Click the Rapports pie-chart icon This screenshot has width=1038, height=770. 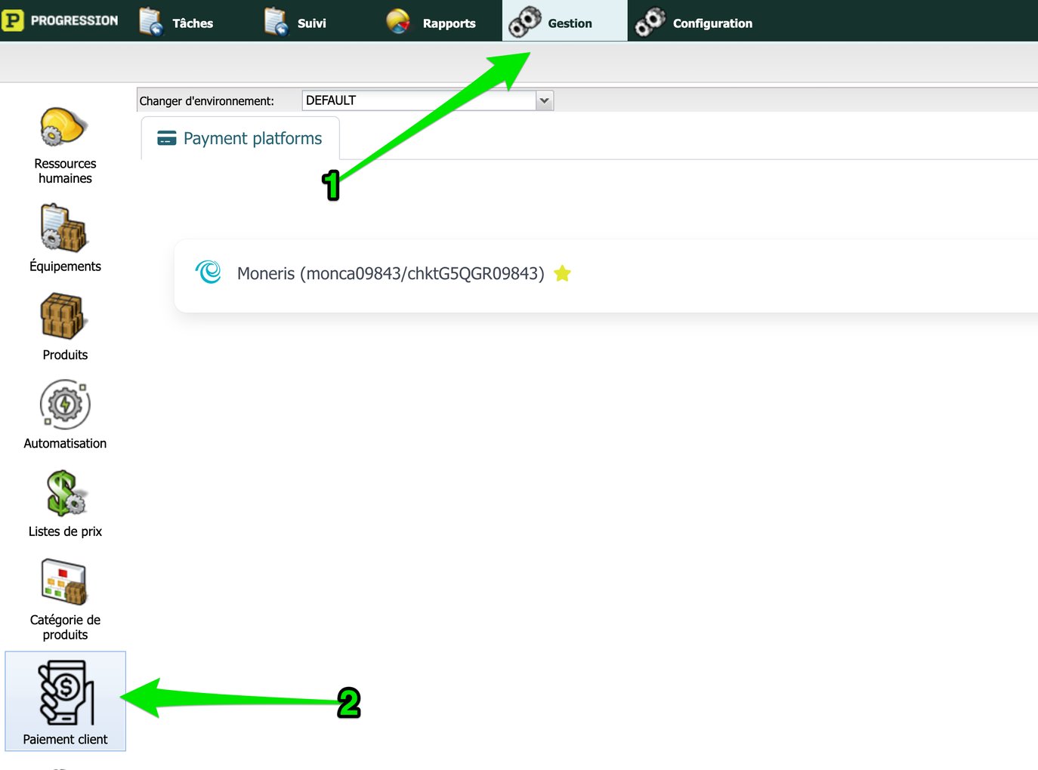(397, 20)
